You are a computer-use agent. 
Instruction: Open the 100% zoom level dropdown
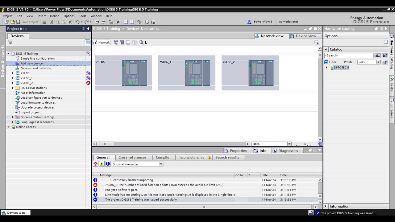tap(289, 144)
